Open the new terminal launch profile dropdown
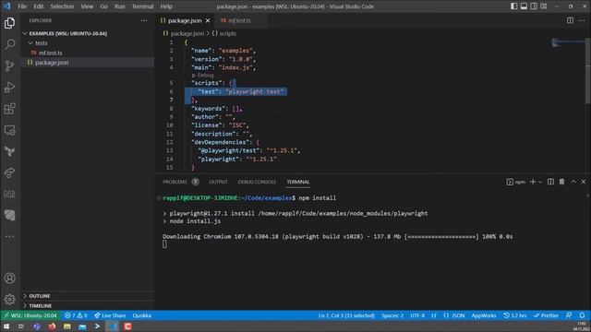This screenshot has width=591, height=332. click(540, 183)
